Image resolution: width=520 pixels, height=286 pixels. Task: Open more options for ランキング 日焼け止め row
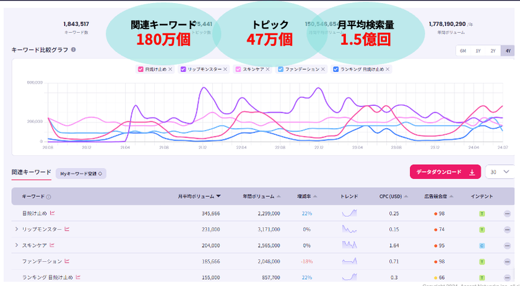(507, 278)
